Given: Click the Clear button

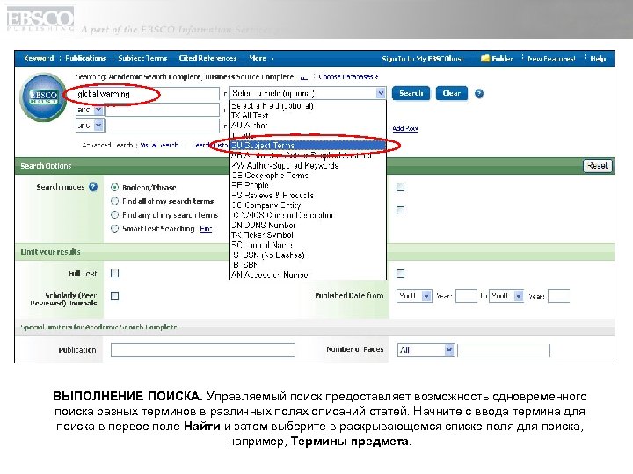Looking at the screenshot, I should tap(452, 93).
